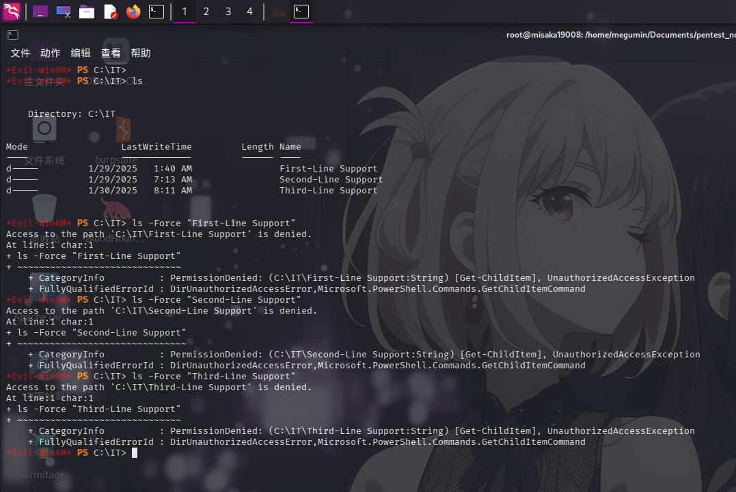Image resolution: width=736 pixels, height=492 pixels.
Task: Click the 'LastWriteTime' column header
Action: click(156, 146)
